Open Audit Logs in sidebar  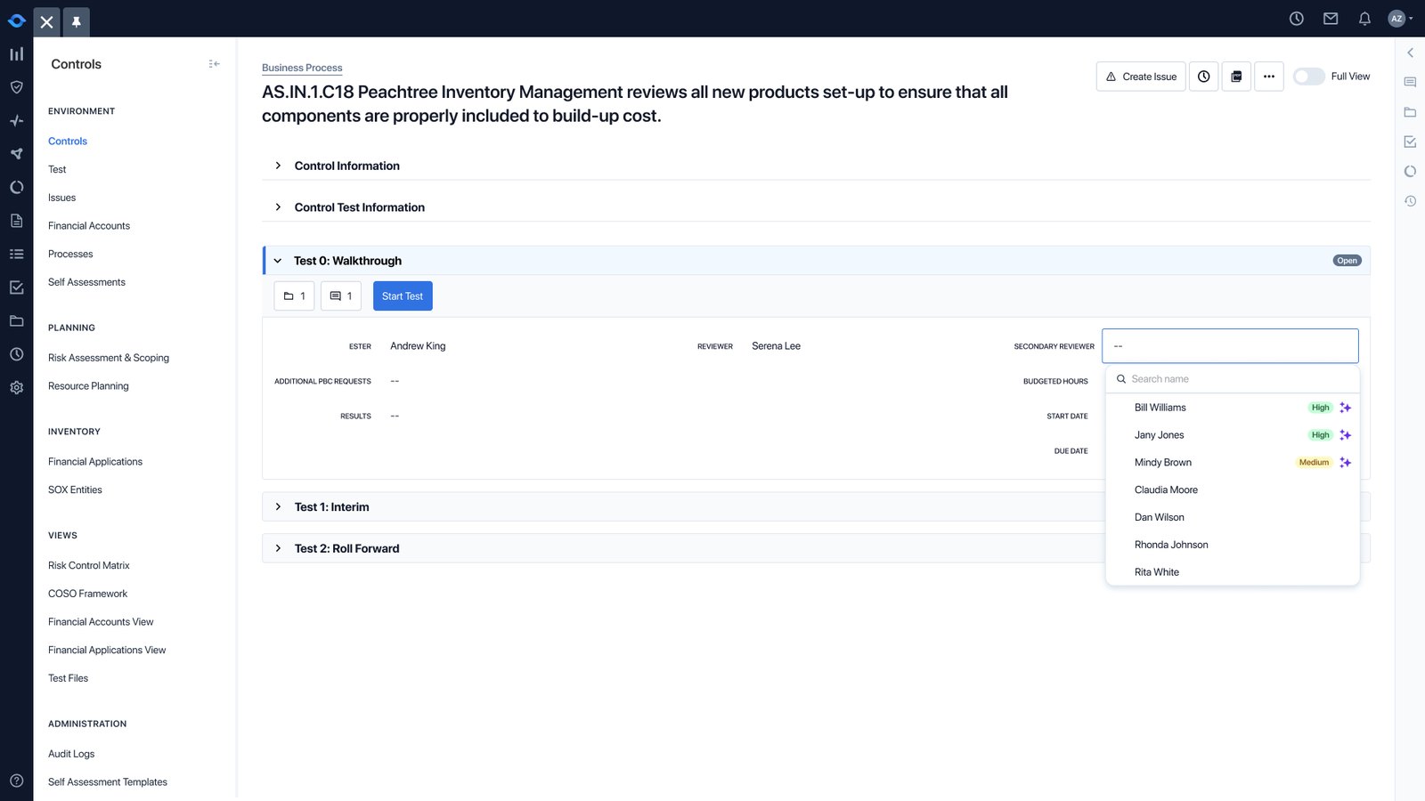click(x=71, y=754)
